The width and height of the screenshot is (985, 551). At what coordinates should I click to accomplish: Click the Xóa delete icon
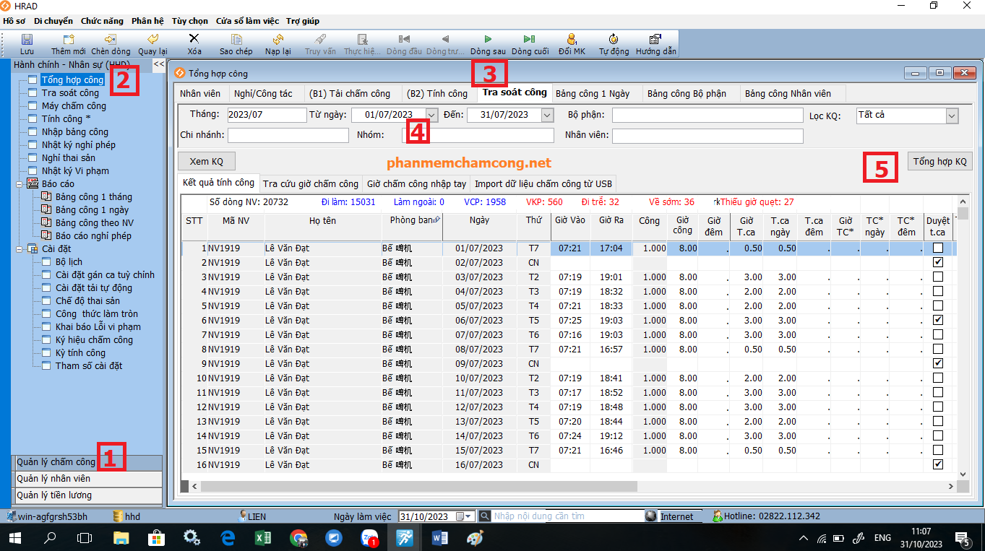(x=194, y=40)
